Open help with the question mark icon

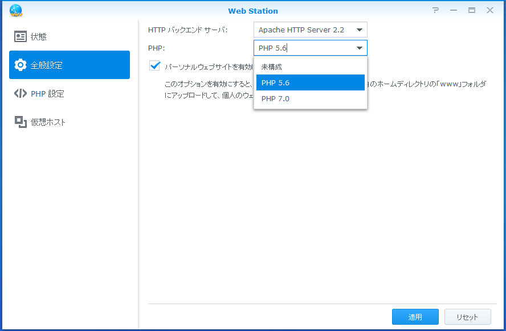click(x=436, y=10)
